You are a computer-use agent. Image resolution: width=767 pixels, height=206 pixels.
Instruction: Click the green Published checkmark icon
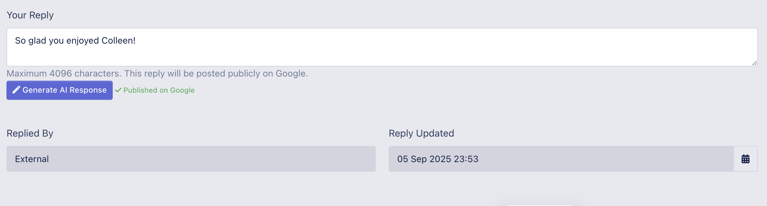(118, 90)
